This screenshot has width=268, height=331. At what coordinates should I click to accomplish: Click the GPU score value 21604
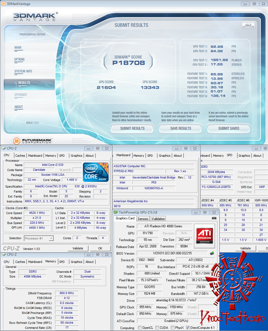[106, 87]
